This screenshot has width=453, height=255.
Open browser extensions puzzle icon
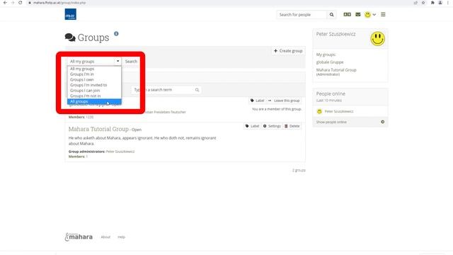tap(432, 3)
